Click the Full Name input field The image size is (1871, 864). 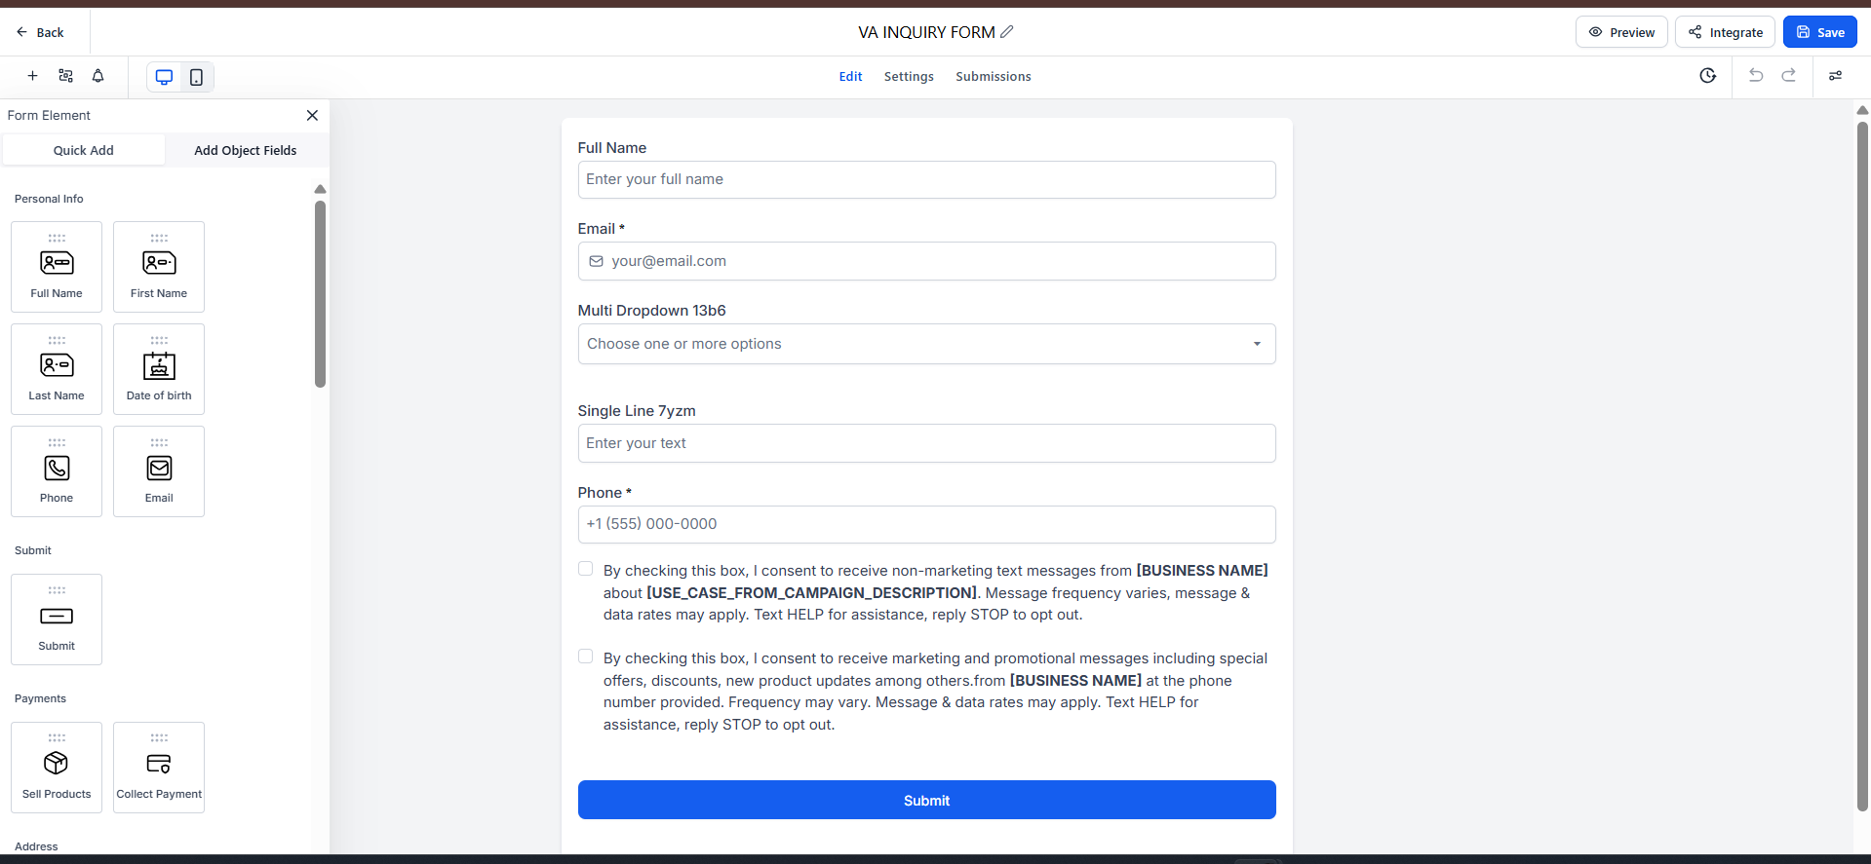926,179
